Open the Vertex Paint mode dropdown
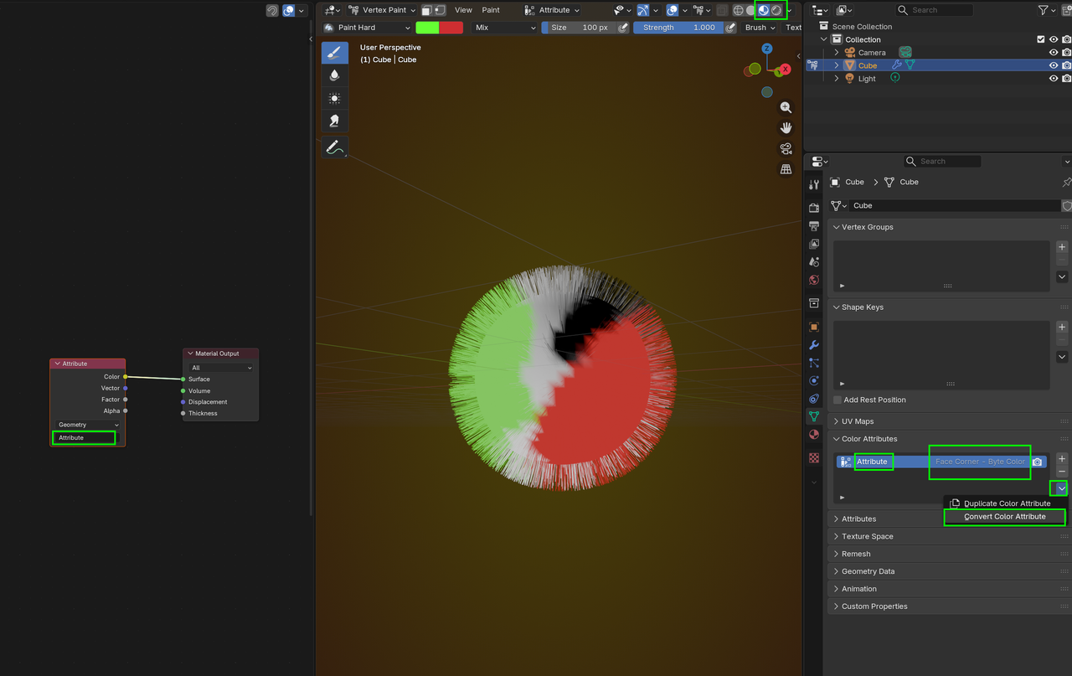The width and height of the screenshot is (1072, 676). click(382, 10)
